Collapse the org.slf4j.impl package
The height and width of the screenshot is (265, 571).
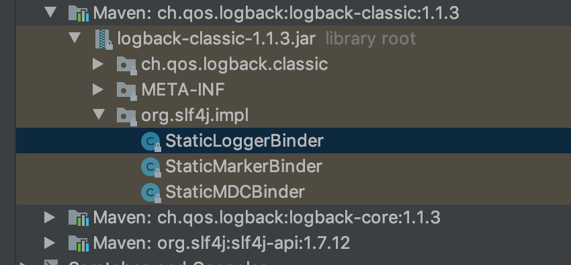click(x=99, y=114)
